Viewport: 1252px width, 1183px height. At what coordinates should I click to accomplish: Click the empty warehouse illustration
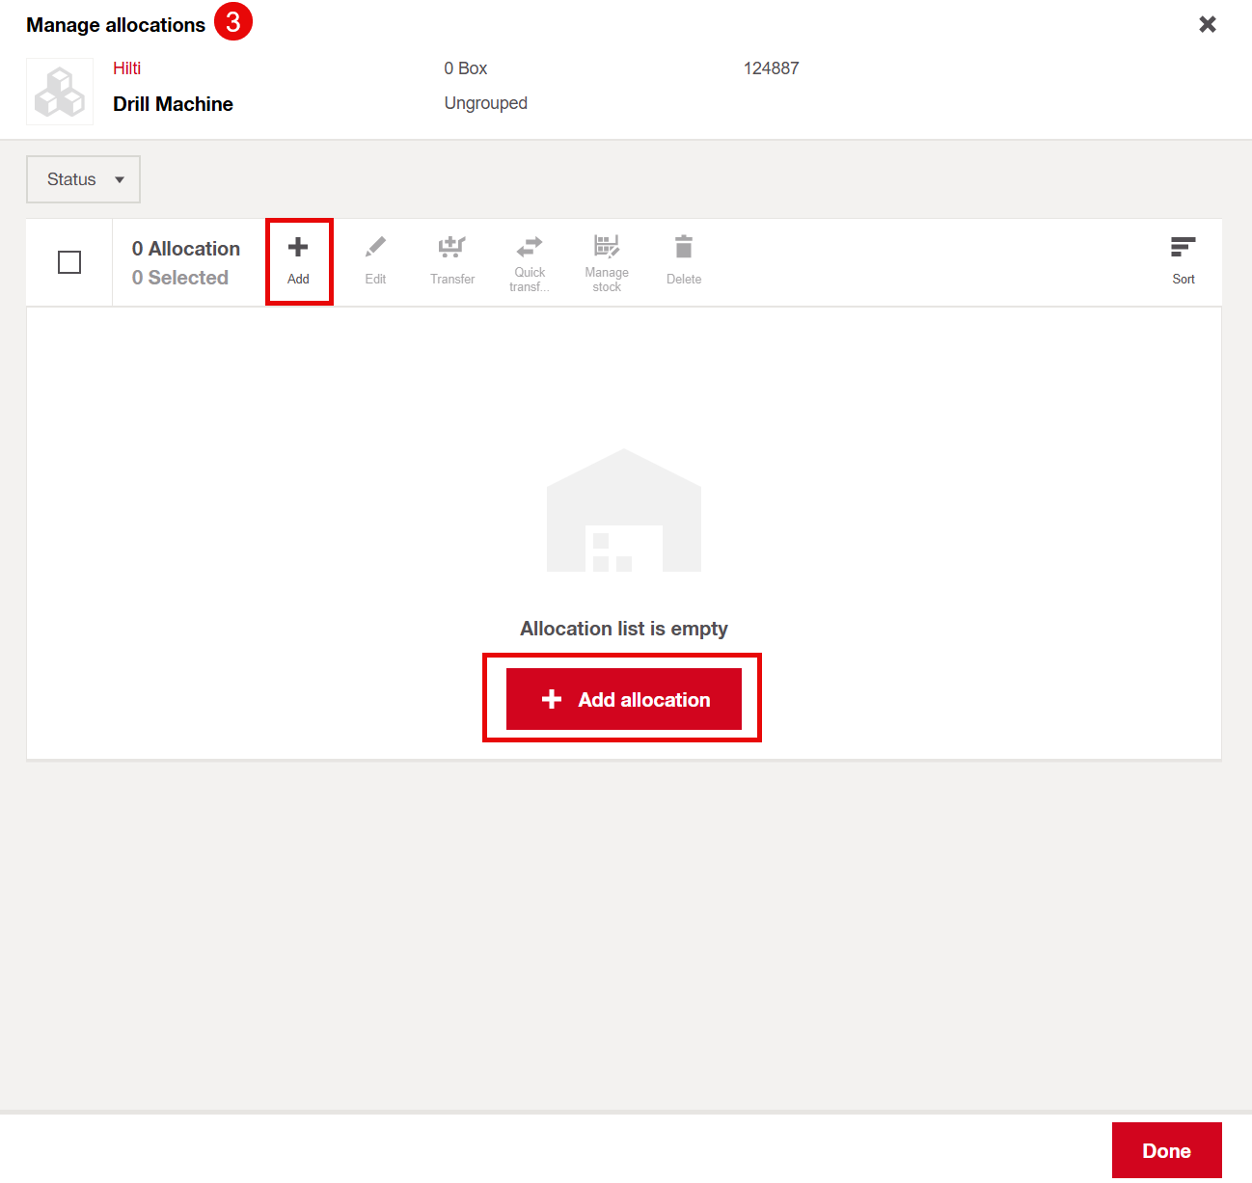624,511
